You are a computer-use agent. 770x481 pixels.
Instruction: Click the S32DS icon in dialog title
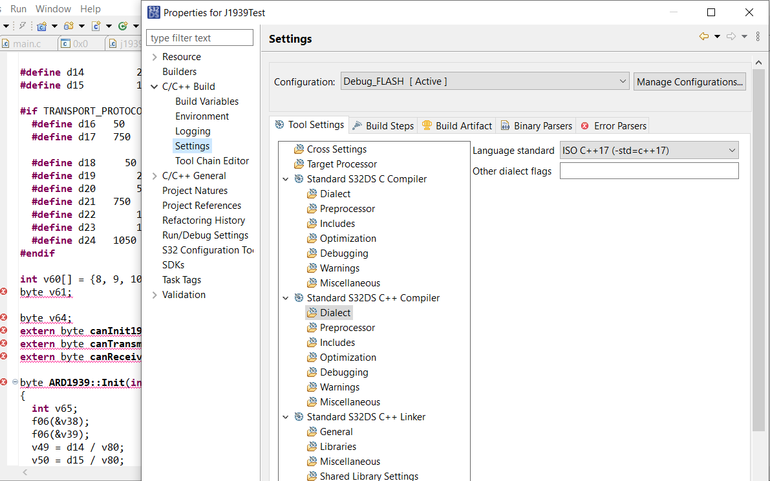click(154, 12)
